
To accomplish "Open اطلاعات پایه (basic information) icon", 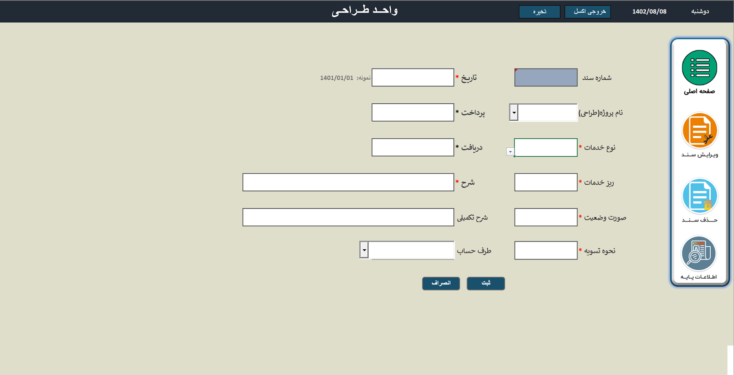I will point(699,253).
